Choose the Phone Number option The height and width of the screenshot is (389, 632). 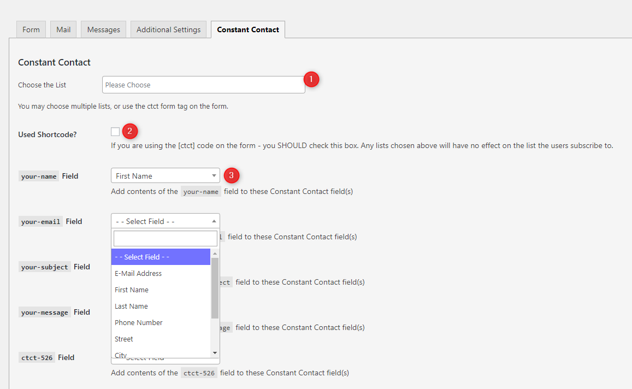(161, 322)
